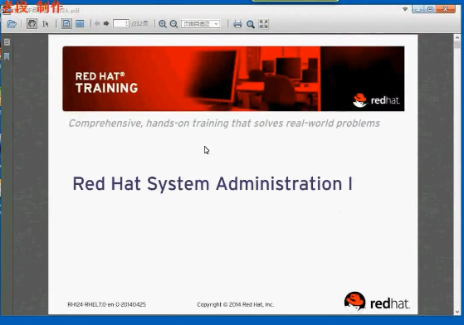Viewport: 464px width, 325px height.
Task: Go to previous page arrow
Action: [97, 23]
